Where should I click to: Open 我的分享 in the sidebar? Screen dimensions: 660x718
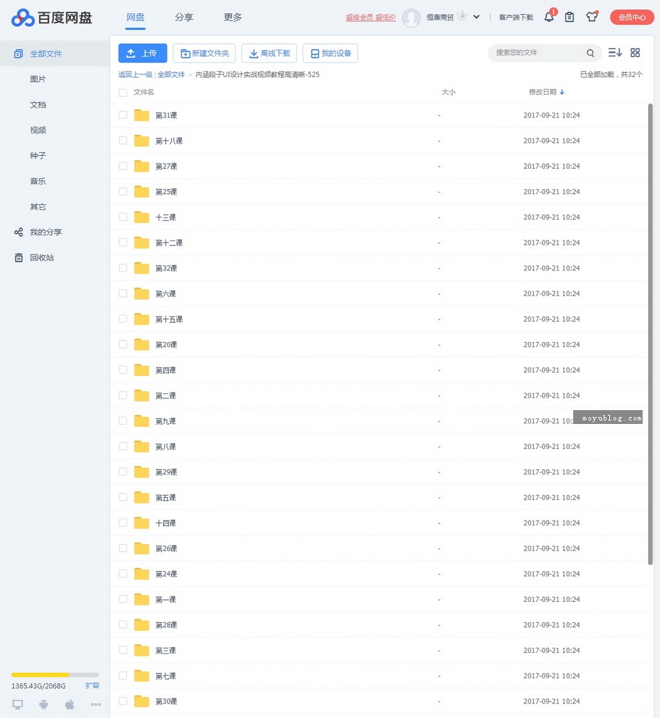46,232
